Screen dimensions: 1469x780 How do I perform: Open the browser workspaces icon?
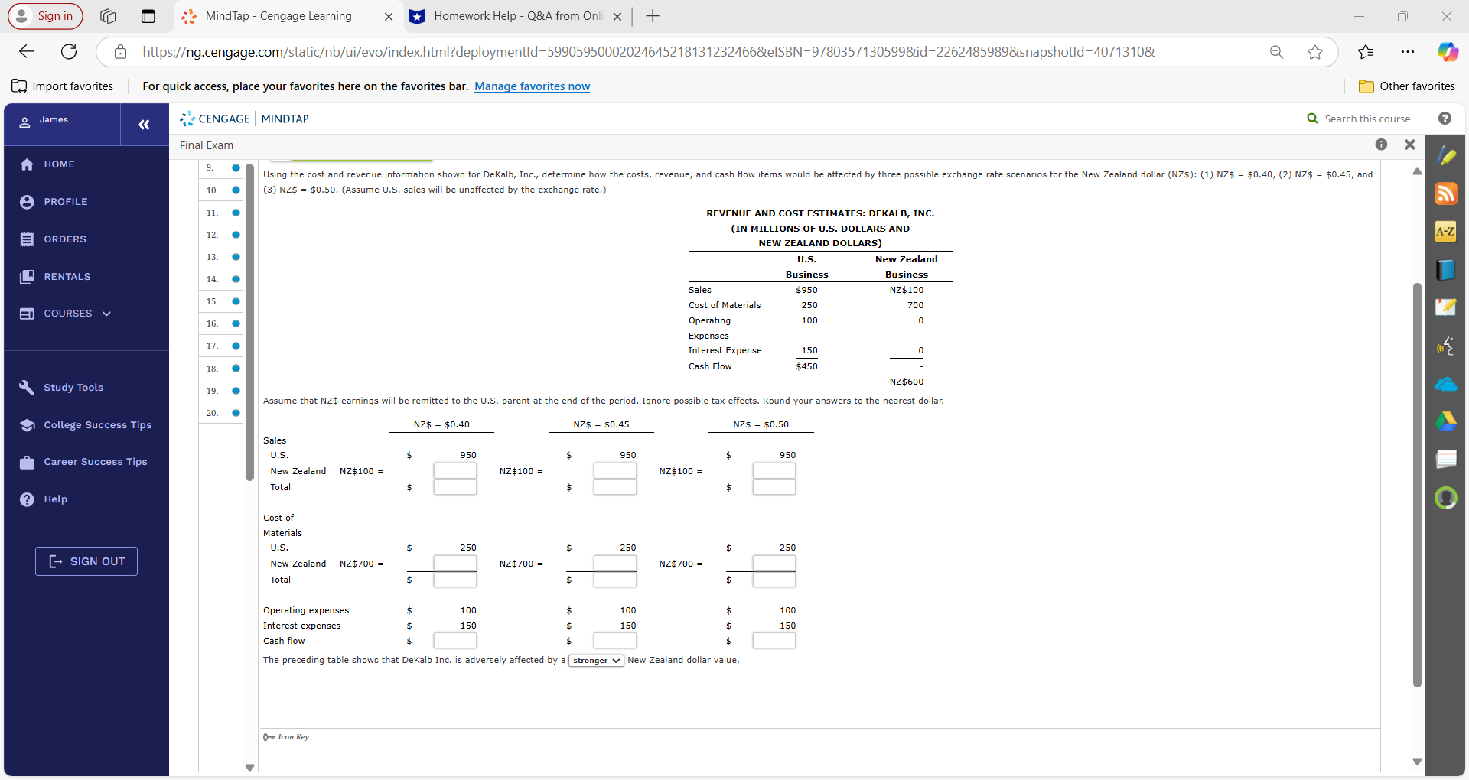click(108, 16)
